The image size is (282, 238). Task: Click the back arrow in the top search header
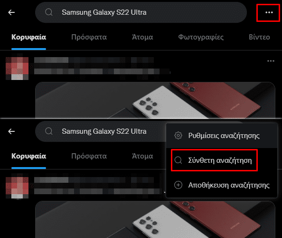point(11,12)
